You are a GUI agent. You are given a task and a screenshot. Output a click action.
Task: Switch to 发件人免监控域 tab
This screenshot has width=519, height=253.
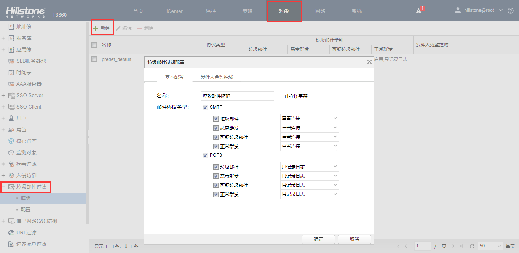217,77
